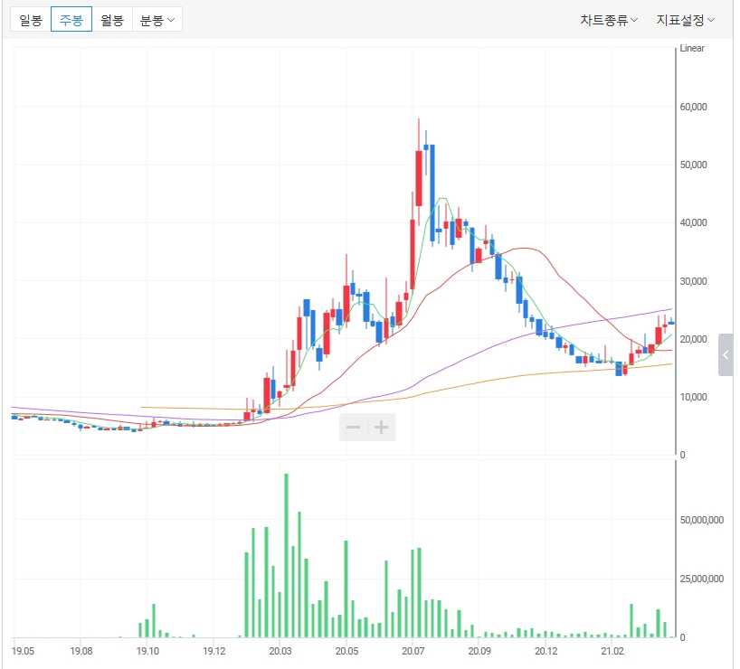The image size is (740, 669).
Task: Switch to the 일봉 daily chart tab
Action: coord(31,20)
